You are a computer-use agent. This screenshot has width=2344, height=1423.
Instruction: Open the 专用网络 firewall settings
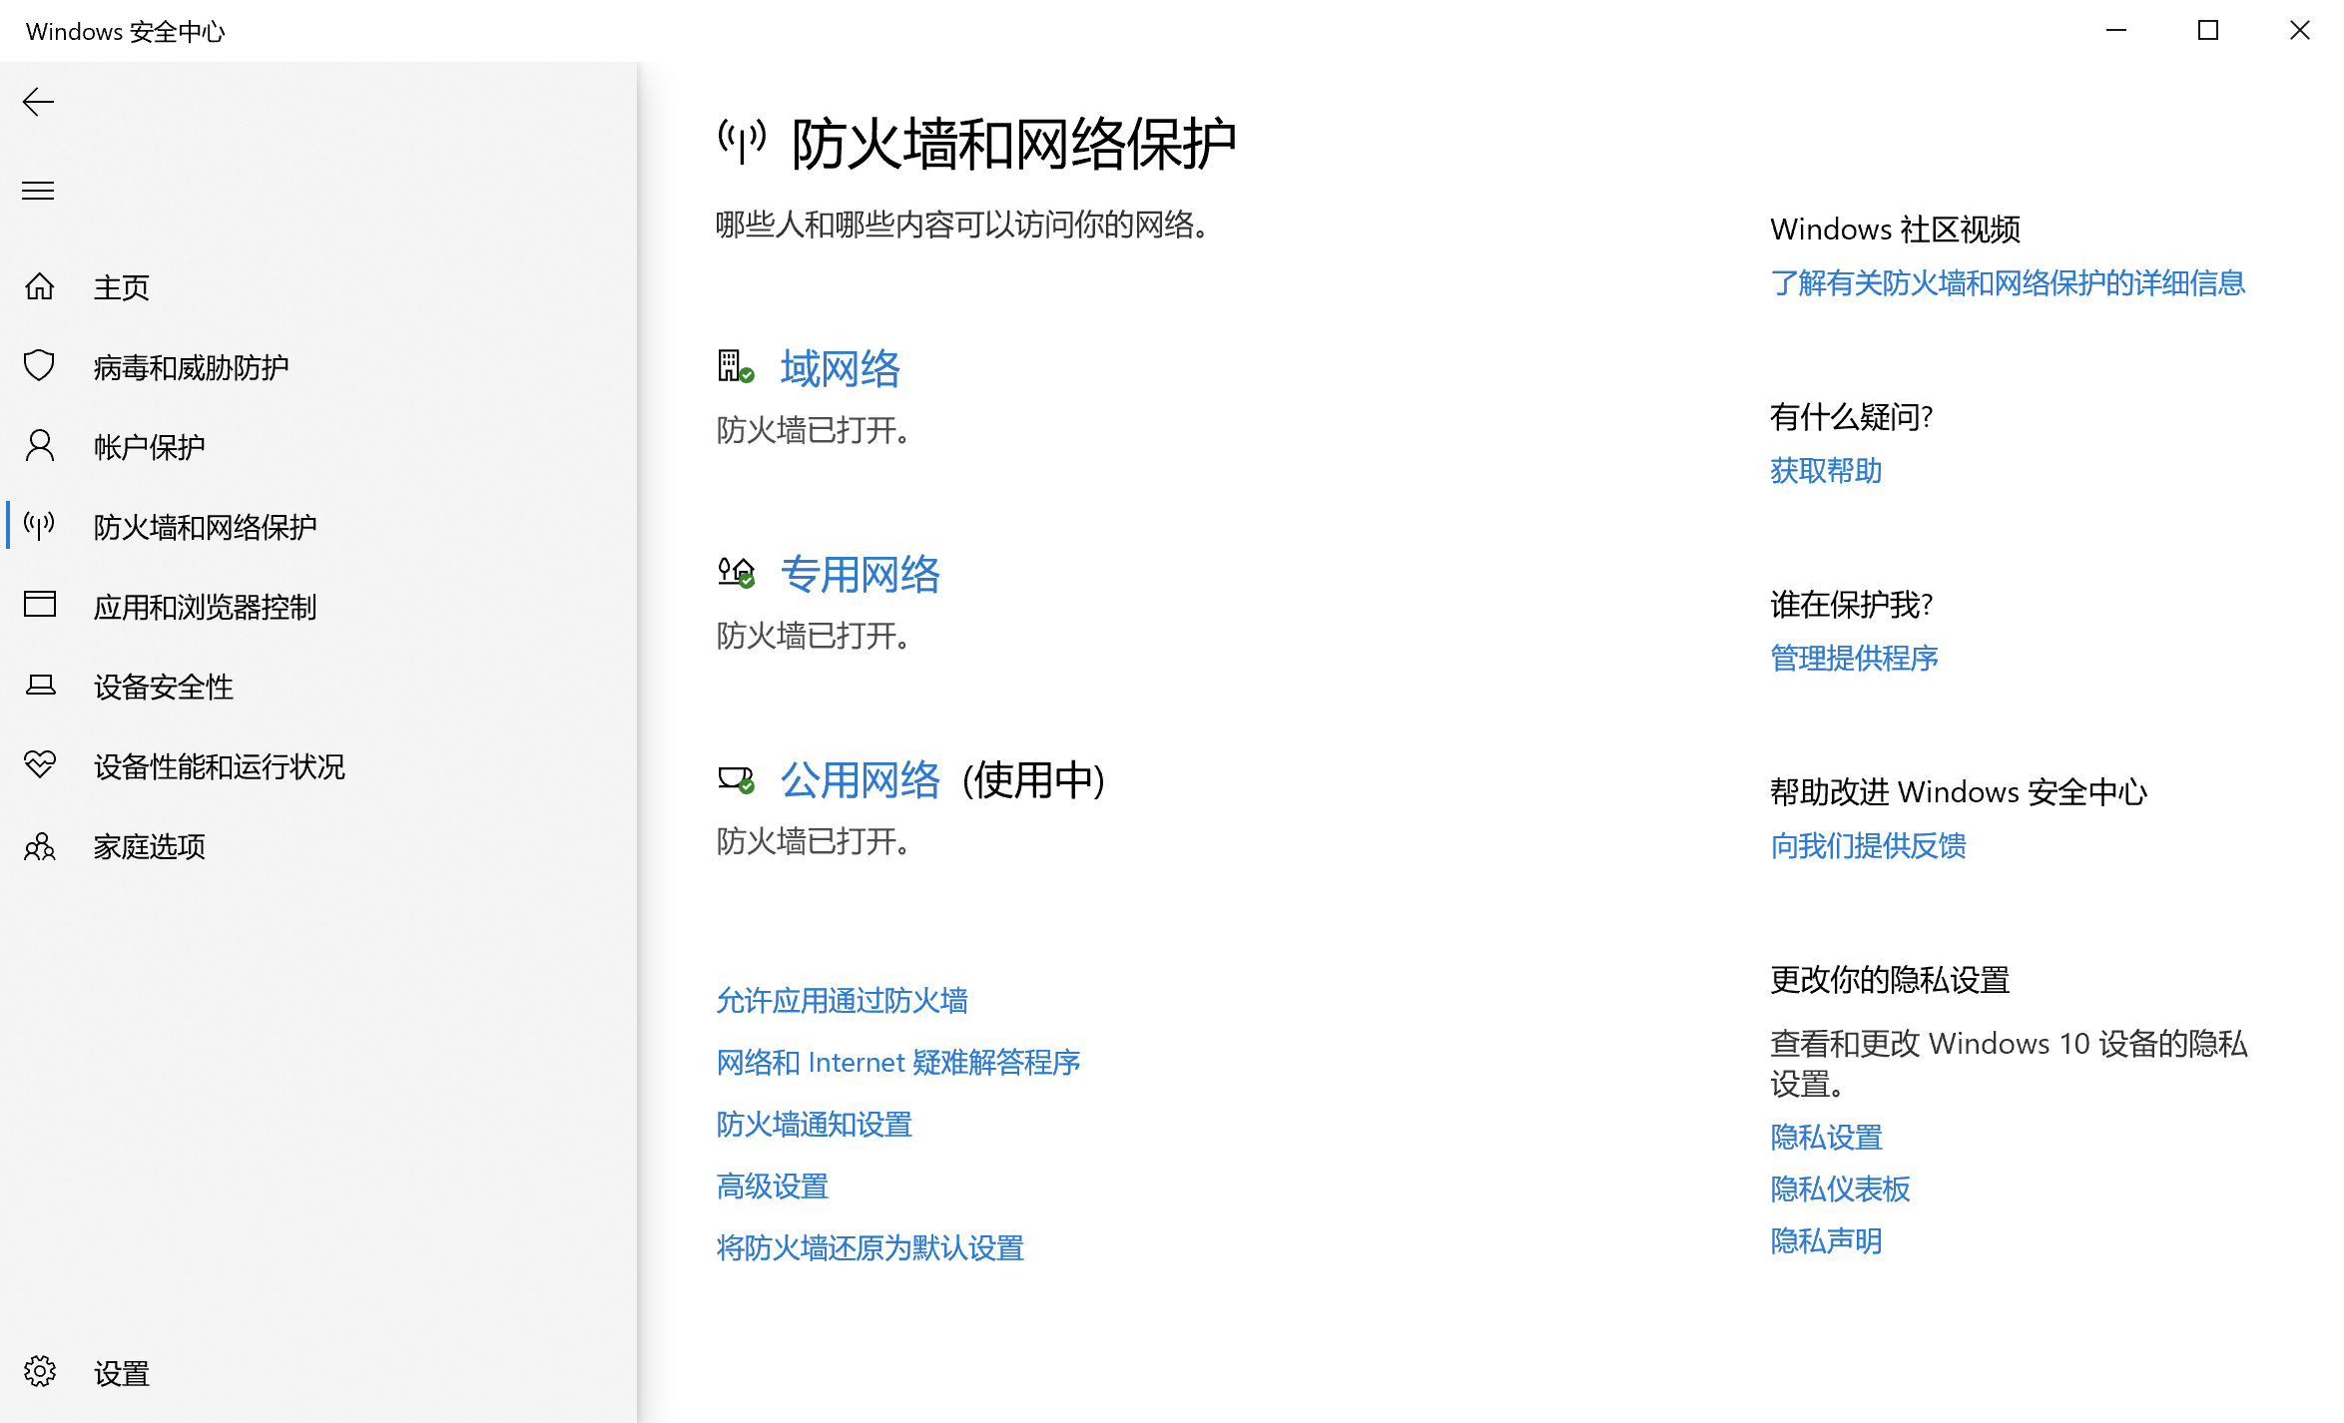pos(861,575)
